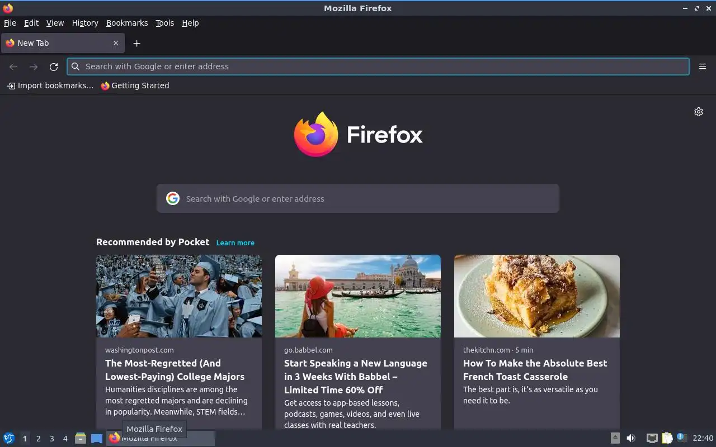Switch to workspace 2
The image size is (716, 447).
click(38, 439)
